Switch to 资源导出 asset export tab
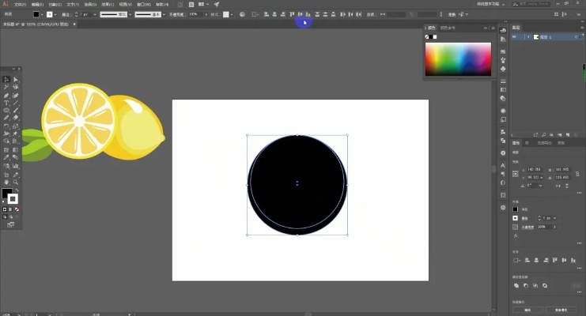 545,143
